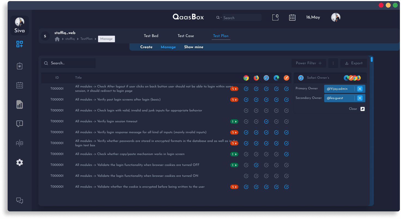
Task: Toggle Firefox check for 'cookie is encrypted' row
Action: click(256, 187)
